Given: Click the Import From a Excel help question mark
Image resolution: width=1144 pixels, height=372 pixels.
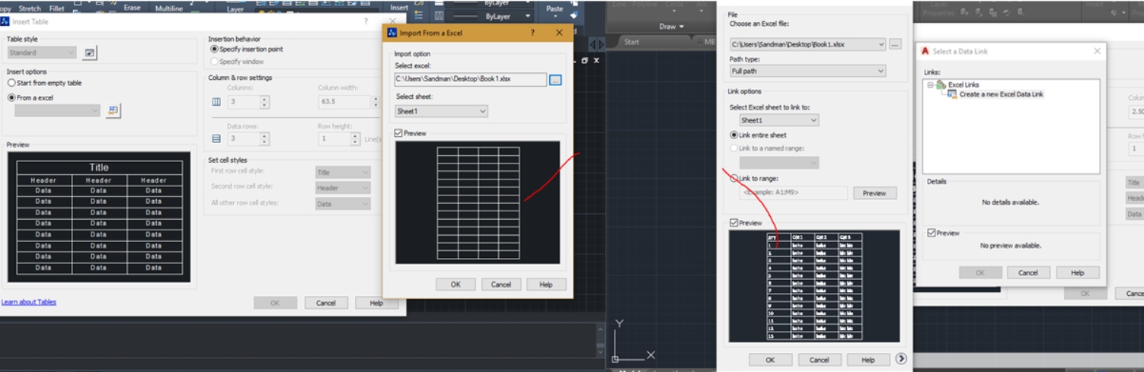Looking at the screenshot, I should [x=532, y=33].
